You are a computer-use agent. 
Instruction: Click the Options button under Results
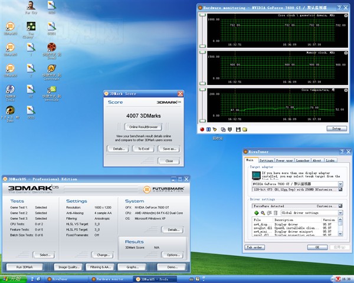coord(173,255)
